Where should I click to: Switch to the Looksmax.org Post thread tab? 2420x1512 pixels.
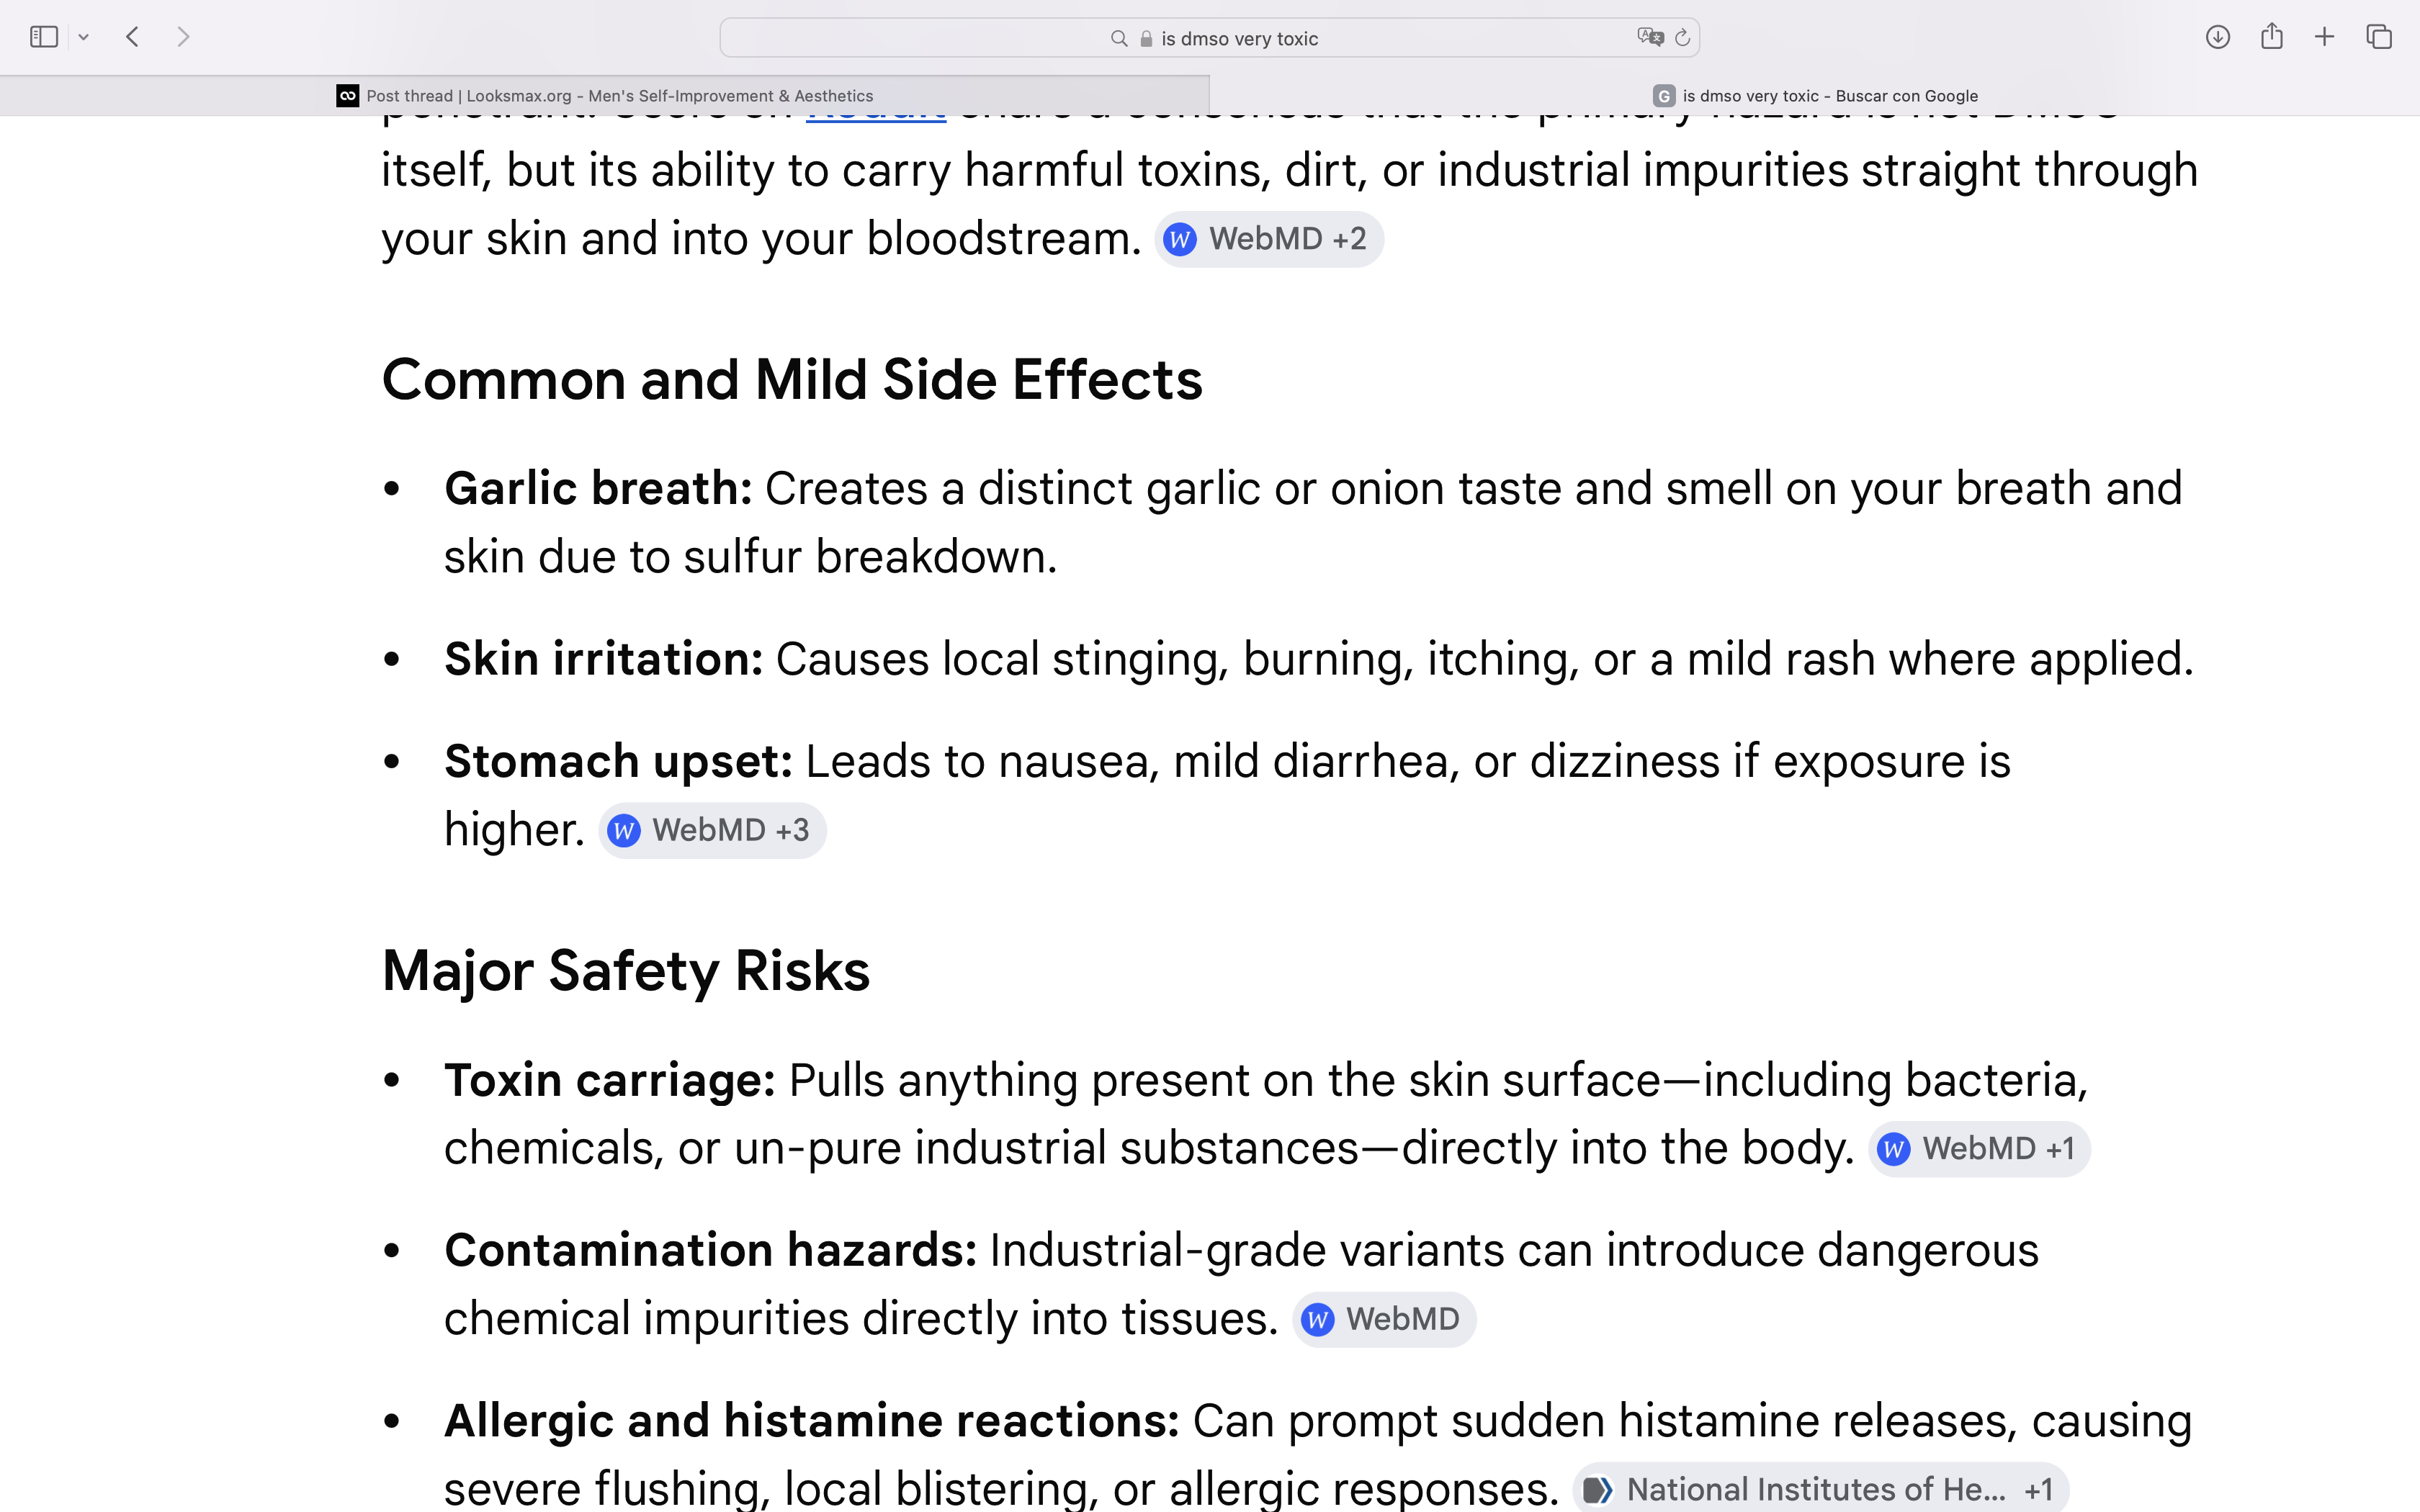coord(604,96)
